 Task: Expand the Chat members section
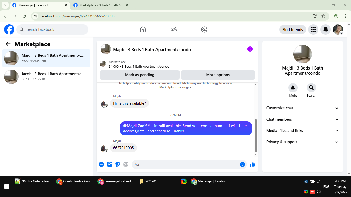[303, 119]
